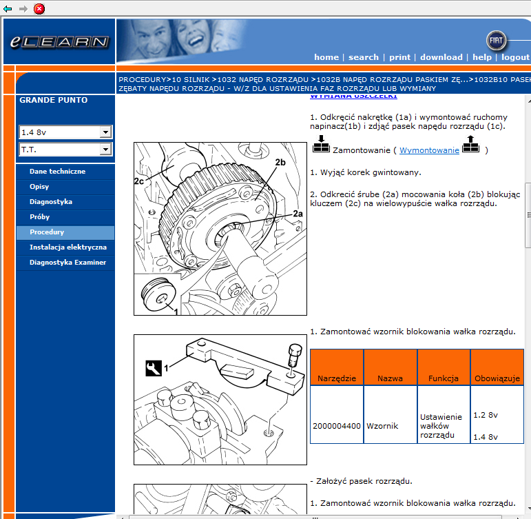This screenshot has height=519, width=531.
Task: Follow the Wymontowanie hyperlink
Action: (x=429, y=150)
